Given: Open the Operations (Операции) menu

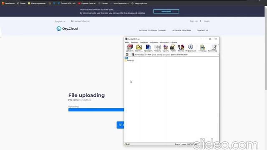Looking at the screenshot, I should point(144,42).
